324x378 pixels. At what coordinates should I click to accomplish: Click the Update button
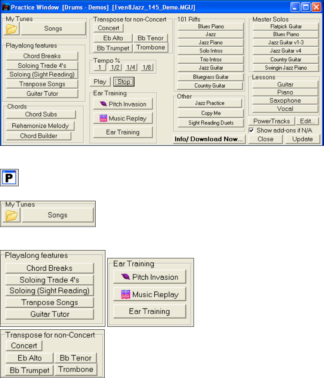tap(303, 139)
